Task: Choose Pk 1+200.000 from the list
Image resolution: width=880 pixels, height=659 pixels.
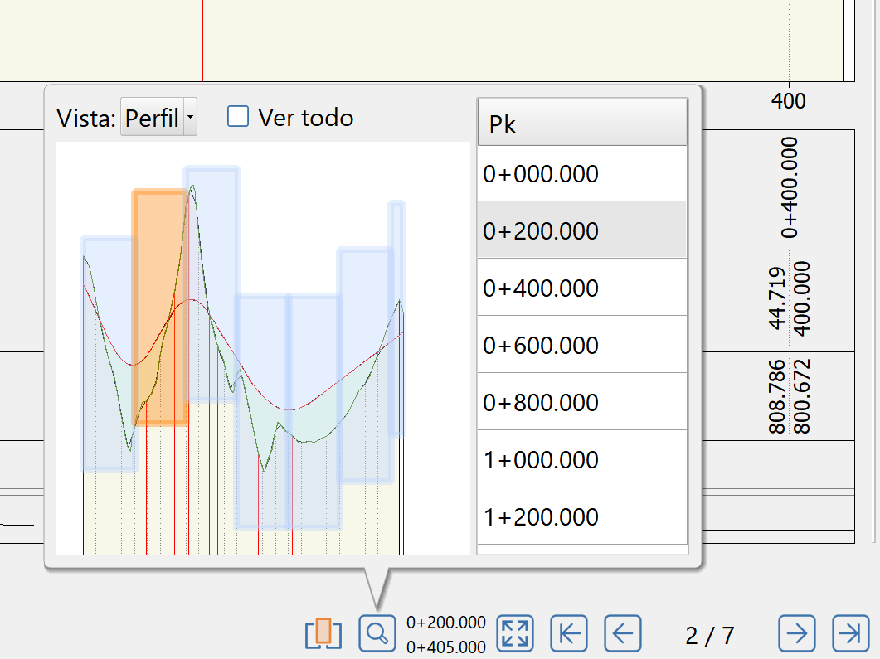Action: [581, 516]
